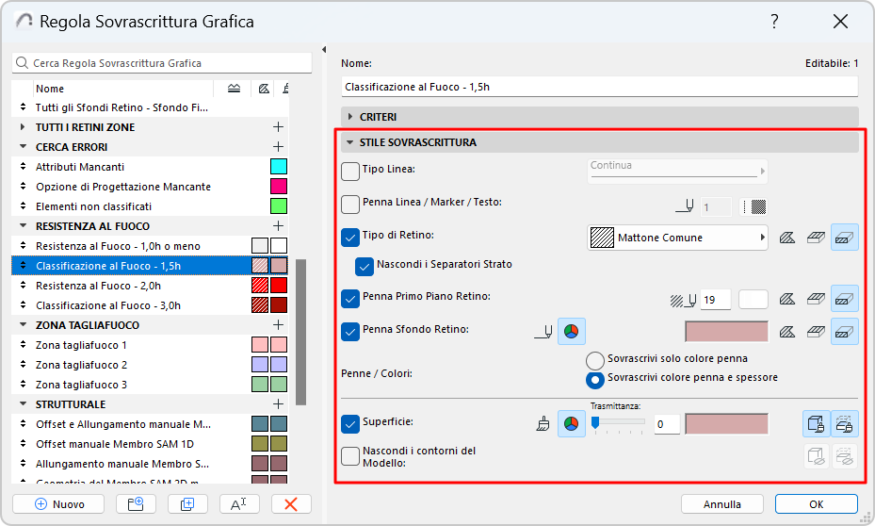The width and height of the screenshot is (875, 526).
Task: Click the Cerca Regola Sovrascrittura Grafica search field
Action: coord(162,62)
